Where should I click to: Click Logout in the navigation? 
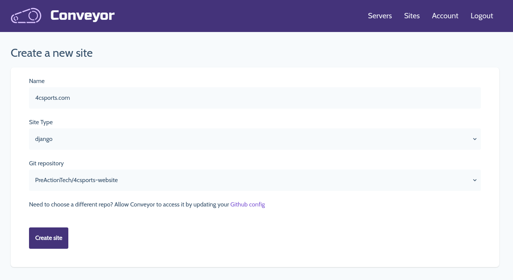pos(482,16)
